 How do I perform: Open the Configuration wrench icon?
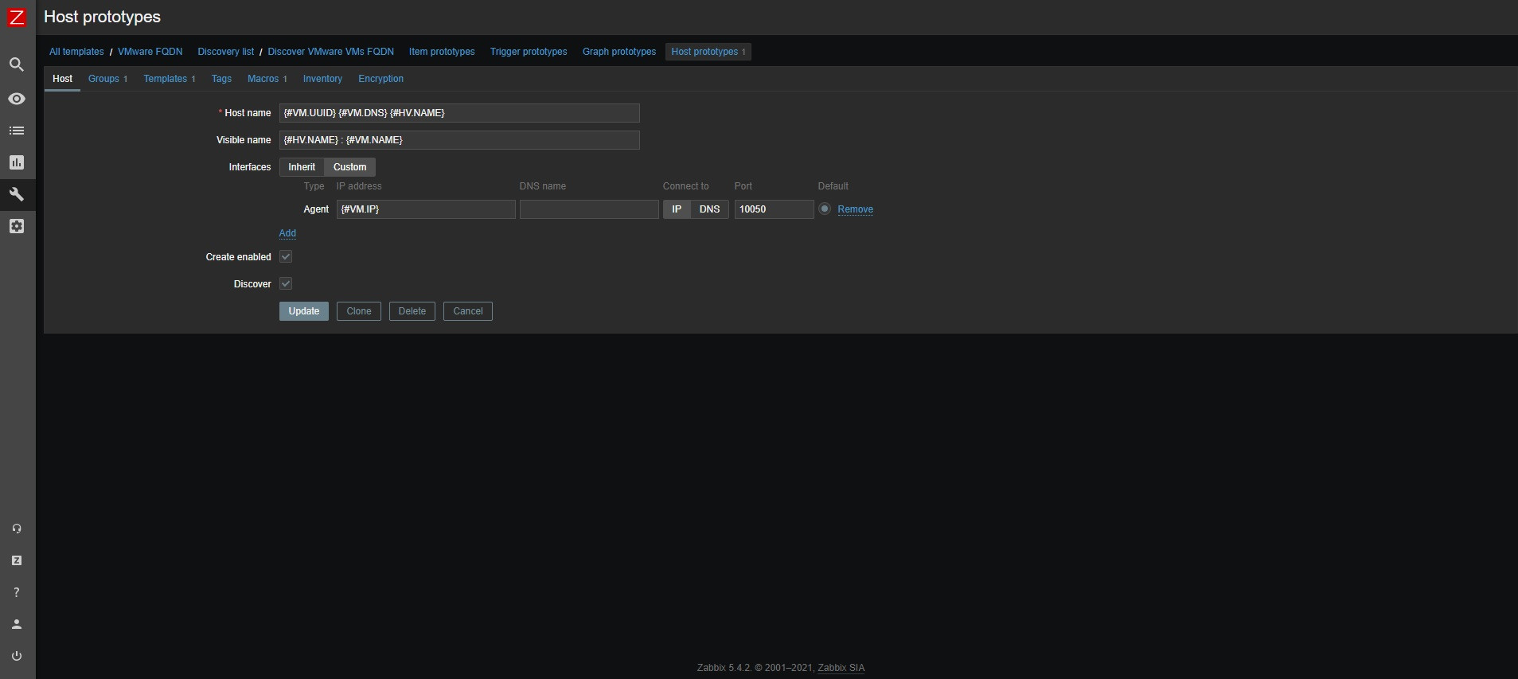click(x=17, y=194)
